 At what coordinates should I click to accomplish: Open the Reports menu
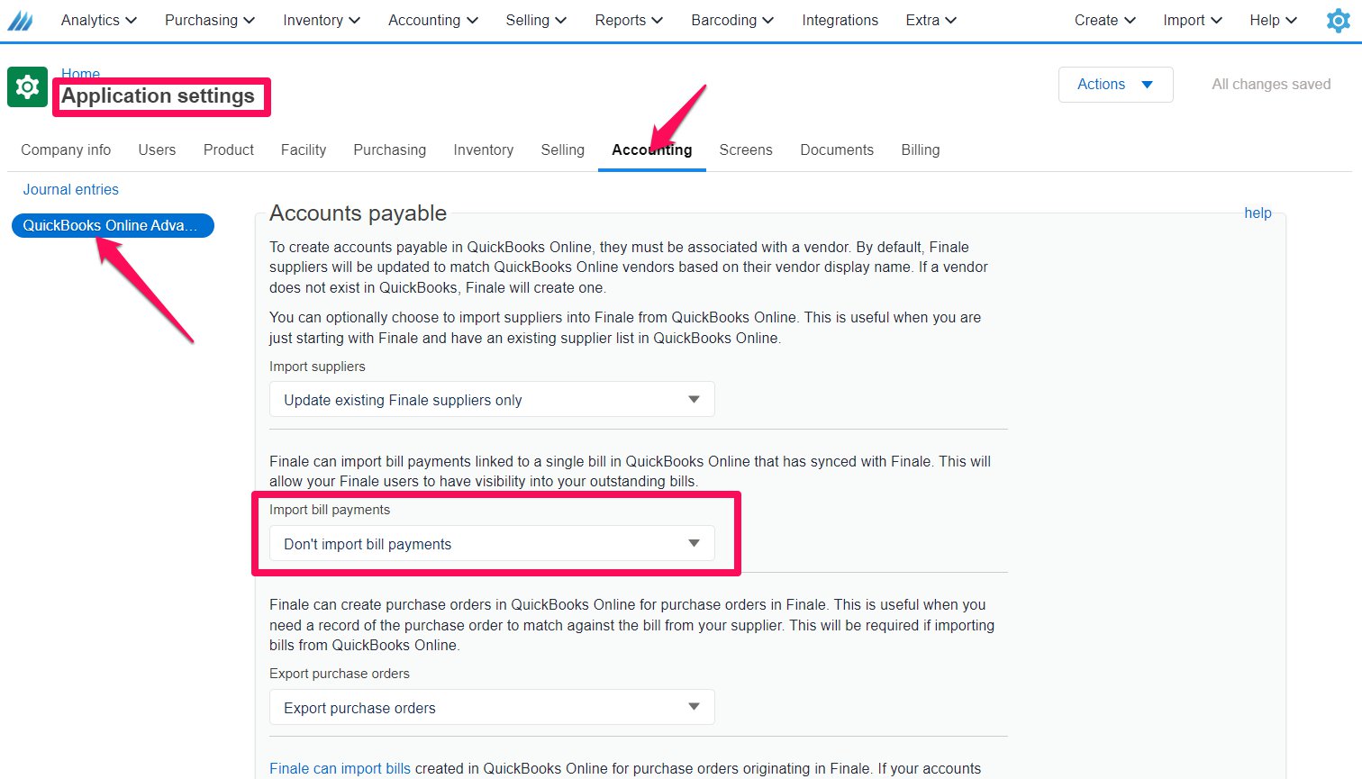(629, 20)
